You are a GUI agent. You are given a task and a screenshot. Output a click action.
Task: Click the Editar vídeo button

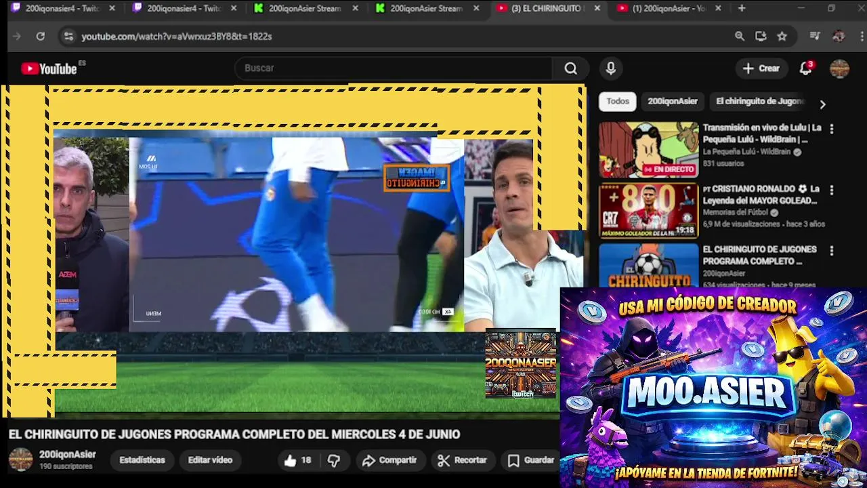click(210, 460)
